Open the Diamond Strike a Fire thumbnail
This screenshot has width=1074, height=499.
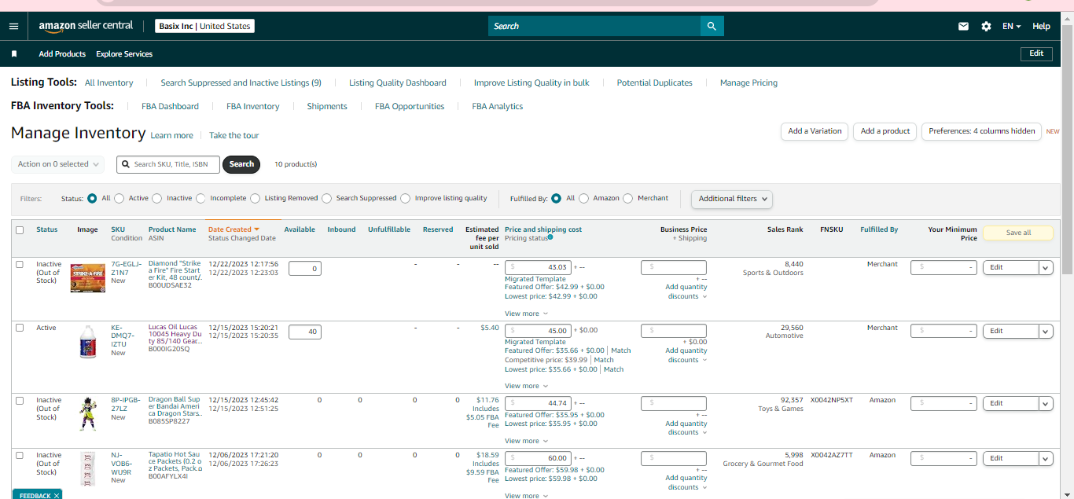[87, 278]
